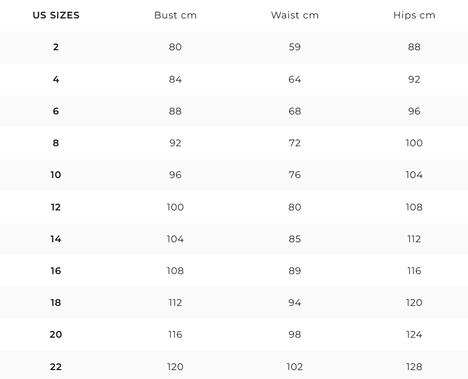Select US size 12 row label
The width and height of the screenshot is (468, 379).
tap(56, 207)
